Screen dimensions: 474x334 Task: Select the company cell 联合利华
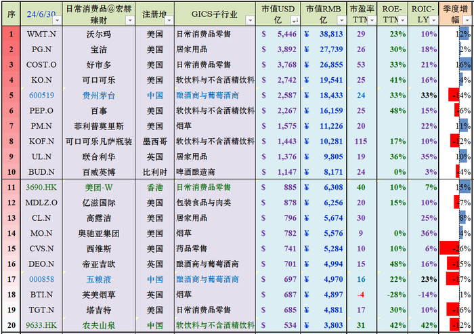99,156
